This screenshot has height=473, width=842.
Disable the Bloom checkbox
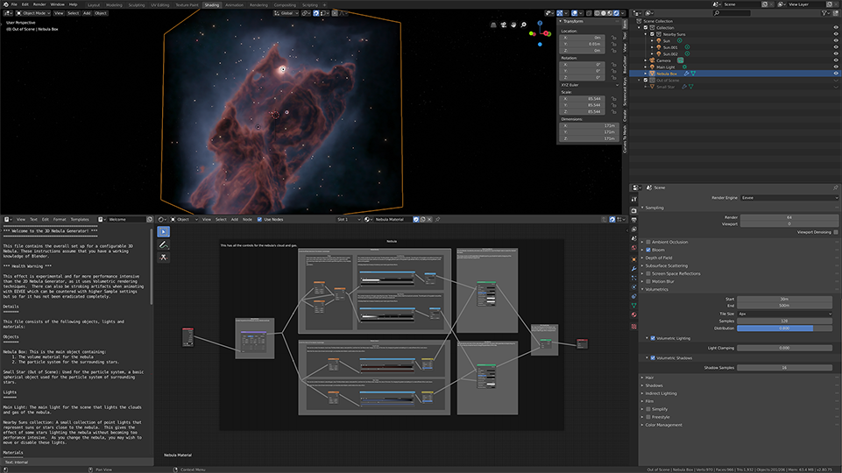click(648, 250)
